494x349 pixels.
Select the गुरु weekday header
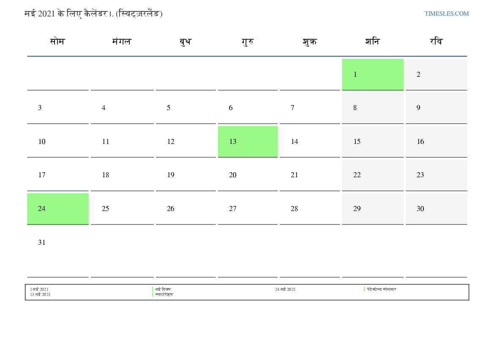click(248, 41)
